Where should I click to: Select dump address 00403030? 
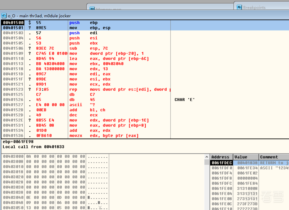point(13,187)
